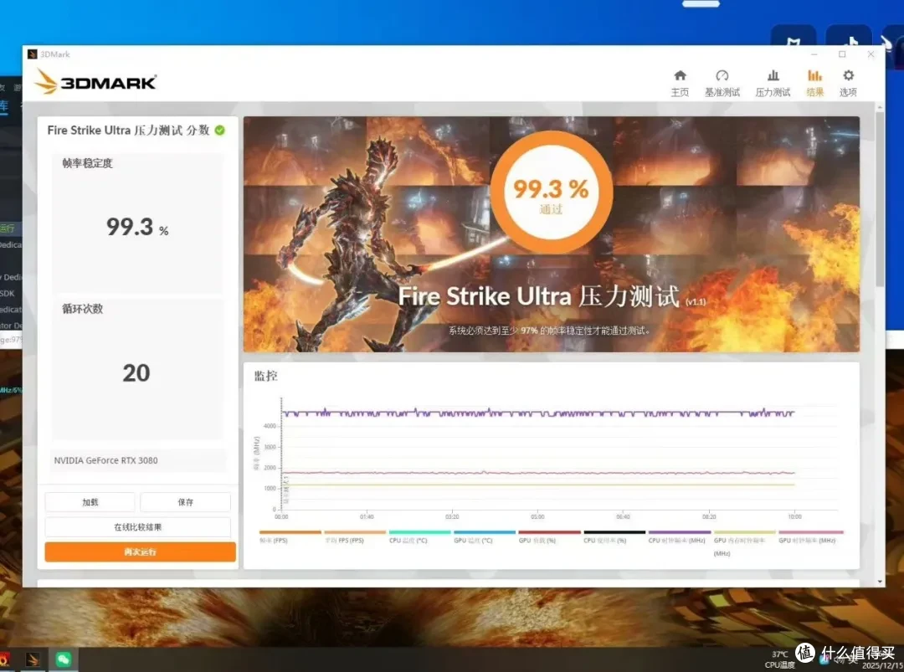Click the orange 99.3 % 通过 score circle

551,192
